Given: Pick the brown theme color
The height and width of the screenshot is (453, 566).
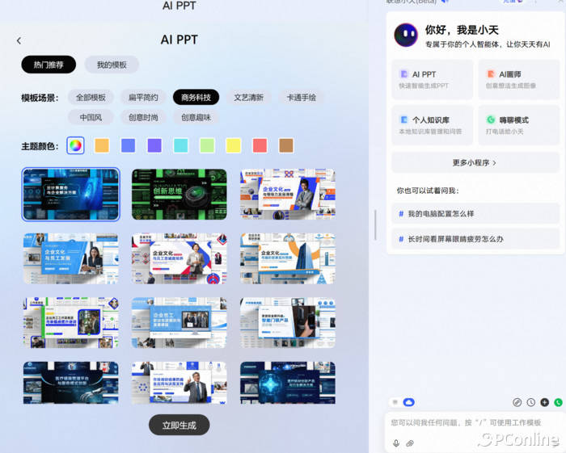Looking at the screenshot, I should pos(286,145).
